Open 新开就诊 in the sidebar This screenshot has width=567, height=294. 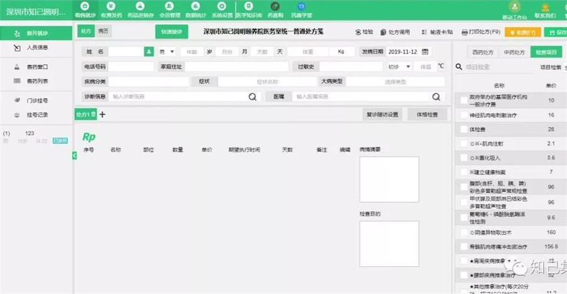click(x=36, y=33)
